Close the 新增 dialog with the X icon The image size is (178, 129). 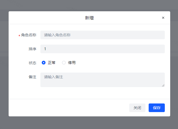pos(163,18)
